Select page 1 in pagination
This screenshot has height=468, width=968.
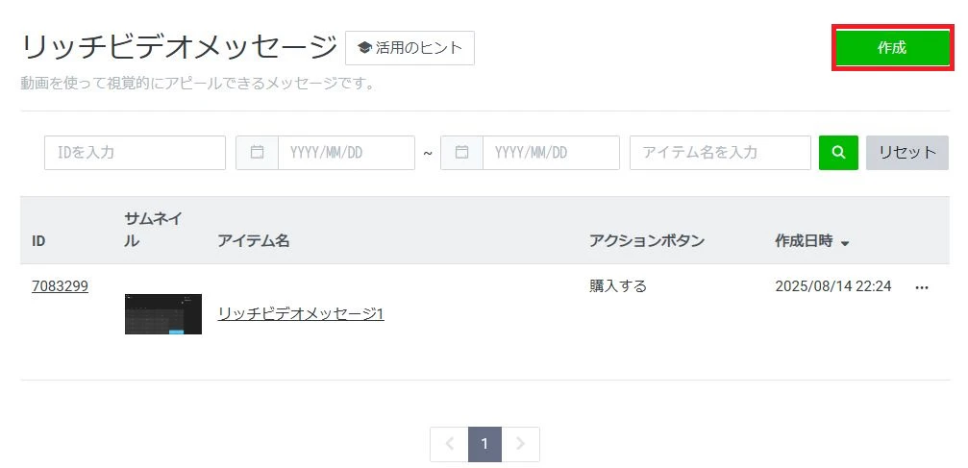(484, 444)
